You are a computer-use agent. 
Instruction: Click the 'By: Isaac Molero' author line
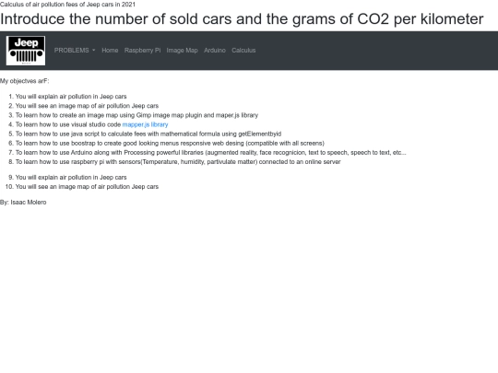pyautogui.click(x=23, y=203)
